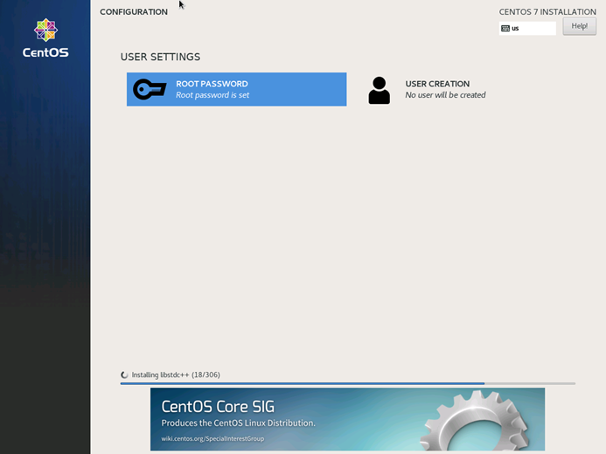Open the Root Password settings tile
The width and height of the screenshot is (606, 454).
point(236,89)
